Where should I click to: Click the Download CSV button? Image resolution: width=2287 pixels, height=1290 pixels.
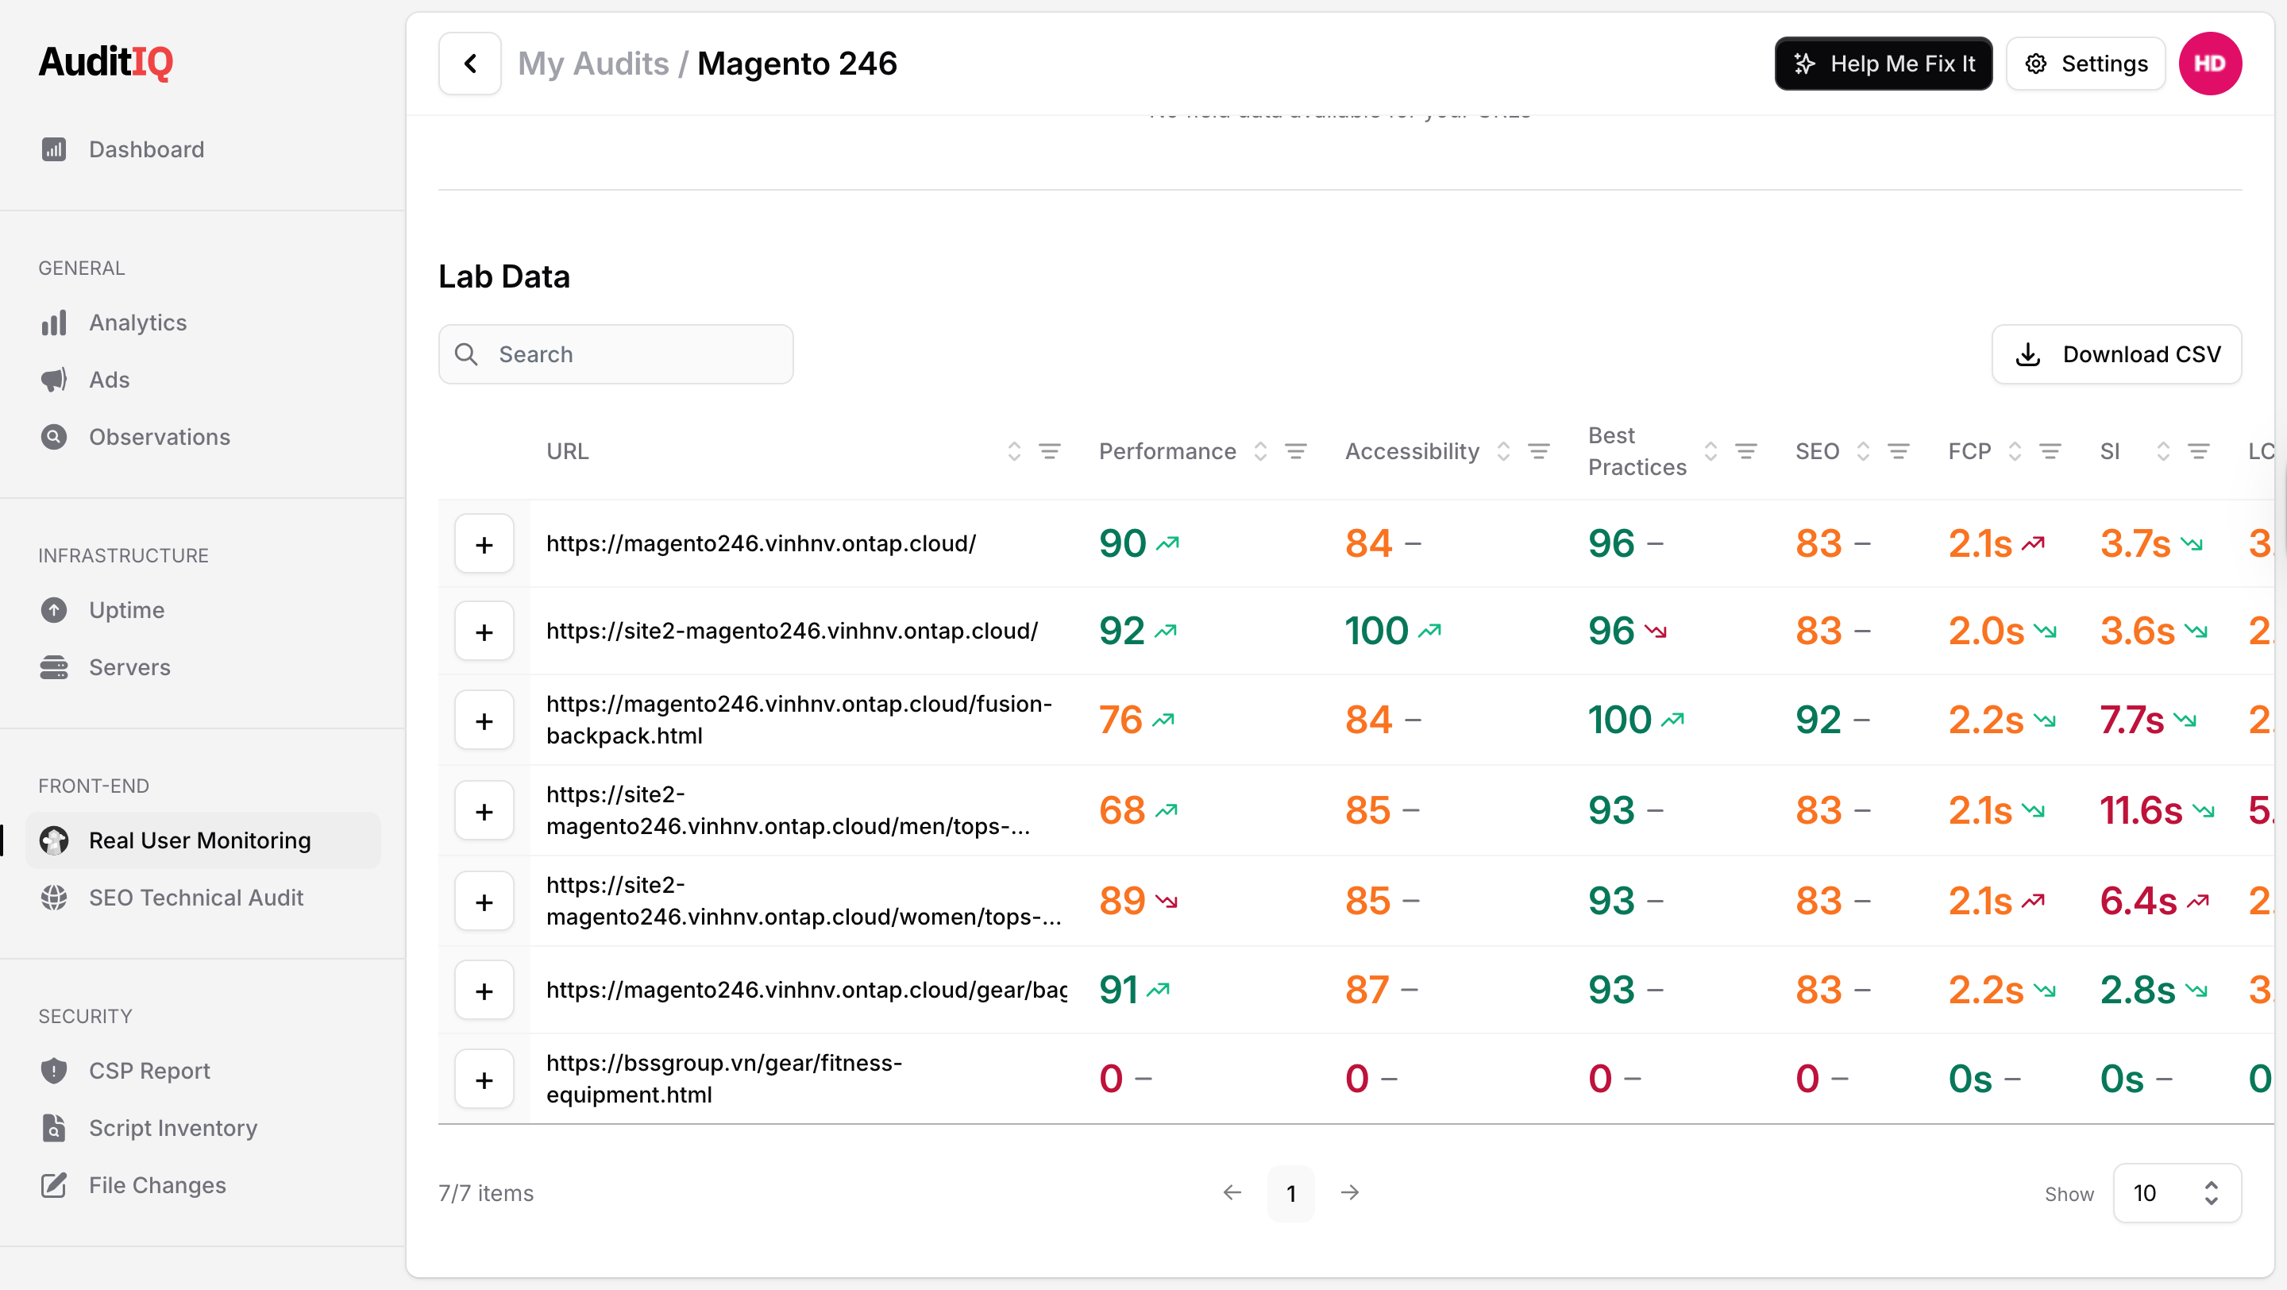[x=2116, y=354]
